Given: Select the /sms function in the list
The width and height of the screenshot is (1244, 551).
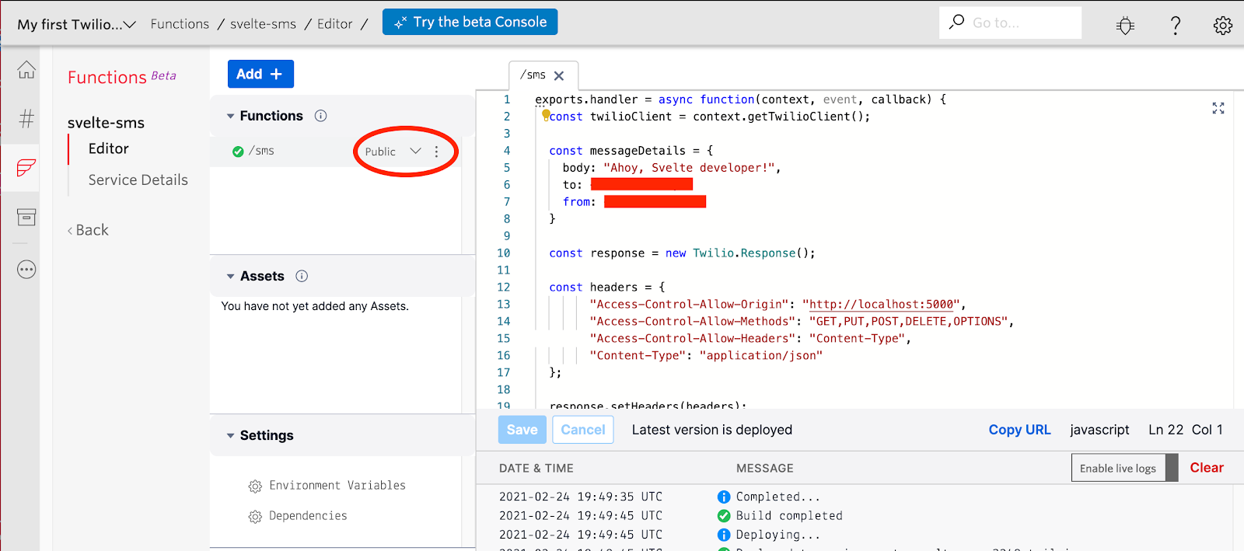Looking at the screenshot, I should point(261,151).
